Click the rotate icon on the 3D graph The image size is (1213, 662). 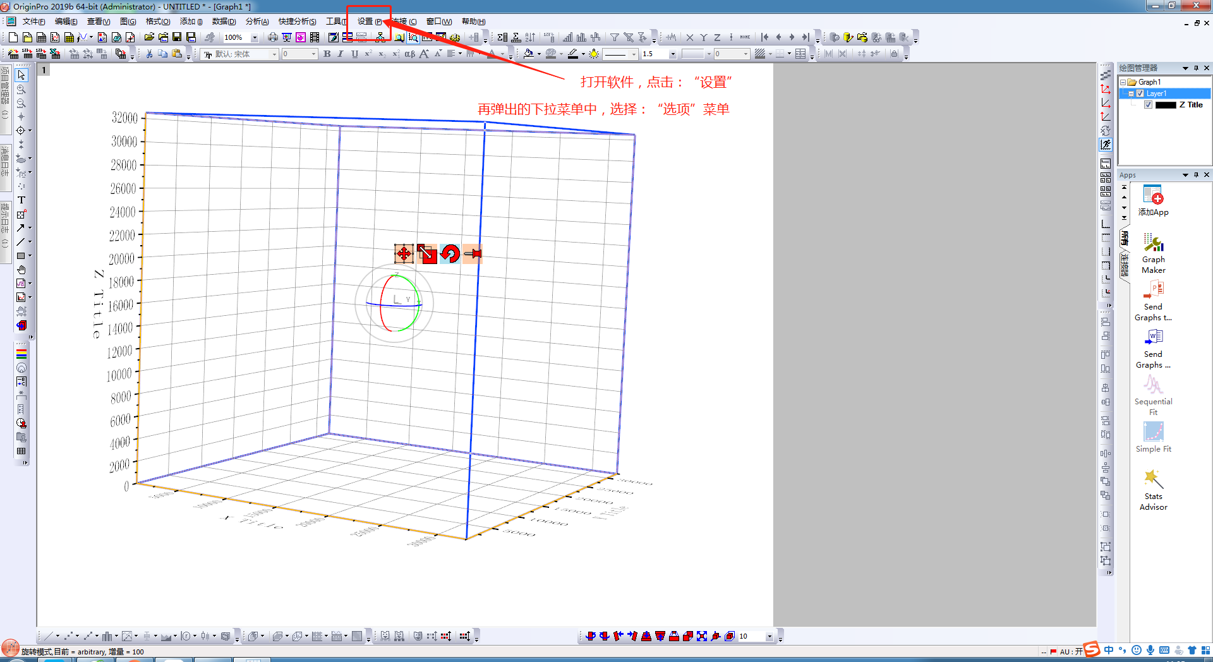(x=449, y=254)
